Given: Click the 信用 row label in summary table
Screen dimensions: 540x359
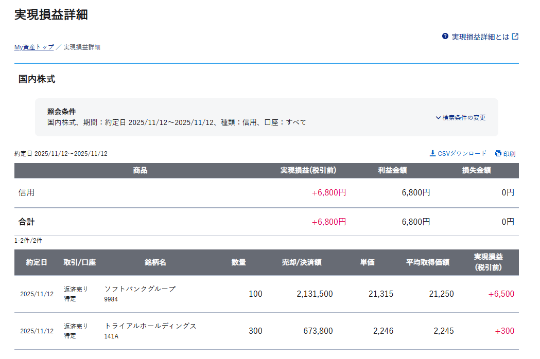Looking at the screenshot, I should 27,192.
